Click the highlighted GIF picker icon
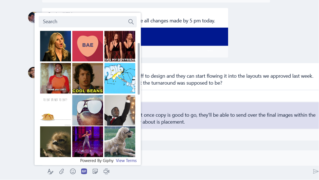This screenshot has width=319, height=180. [x=84, y=171]
